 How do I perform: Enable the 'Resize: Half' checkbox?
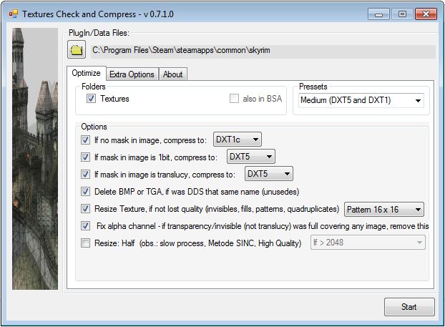click(87, 243)
